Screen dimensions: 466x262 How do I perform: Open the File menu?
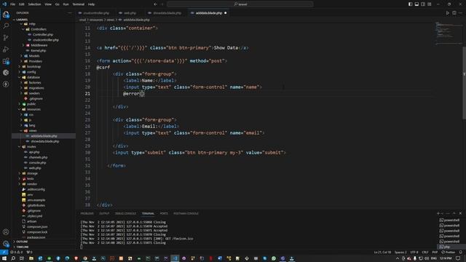click(13, 4)
